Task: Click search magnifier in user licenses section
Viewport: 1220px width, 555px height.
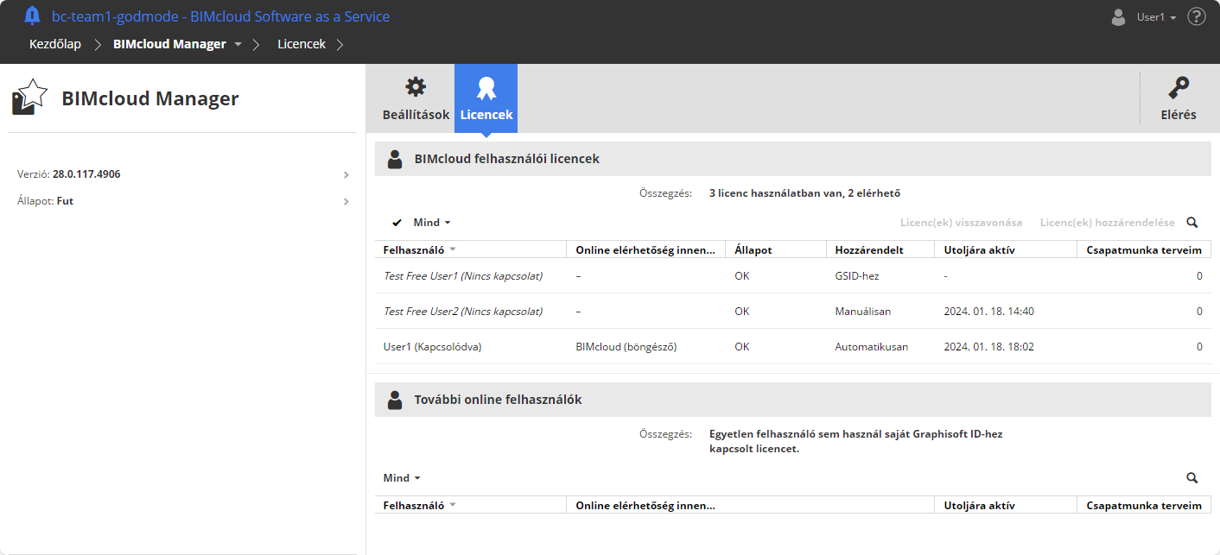Action: coord(1192,223)
